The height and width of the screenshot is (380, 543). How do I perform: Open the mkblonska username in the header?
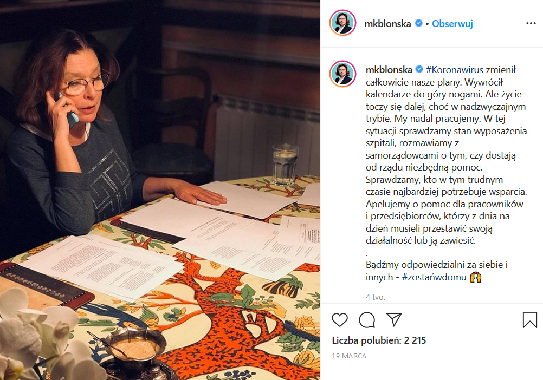[x=387, y=23]
